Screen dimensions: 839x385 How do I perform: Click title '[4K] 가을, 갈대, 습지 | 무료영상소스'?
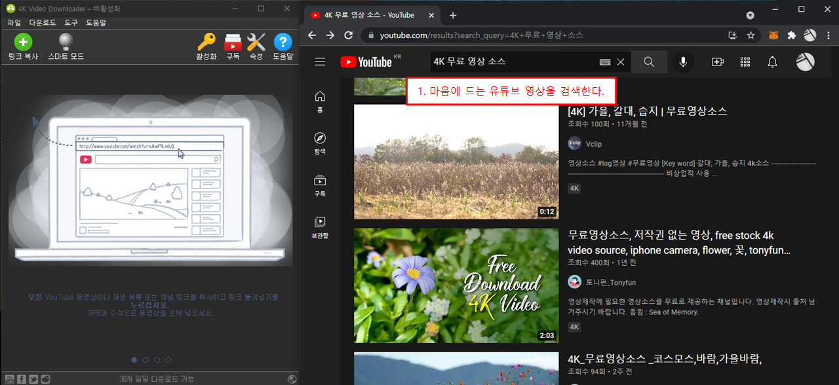point(648,111)
